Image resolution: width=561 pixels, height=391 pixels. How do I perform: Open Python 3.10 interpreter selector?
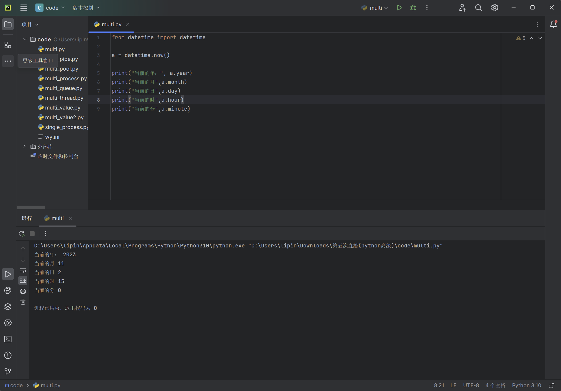526,385
